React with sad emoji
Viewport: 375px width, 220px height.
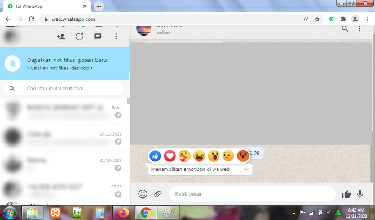(228, 156)
